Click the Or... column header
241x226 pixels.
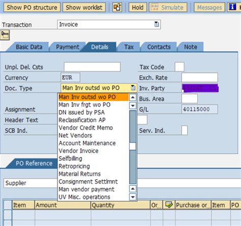click(x=157, y=205)
